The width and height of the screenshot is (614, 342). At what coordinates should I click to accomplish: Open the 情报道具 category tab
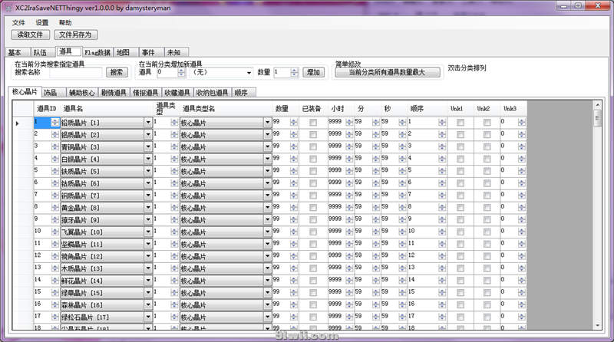(145, 92)
